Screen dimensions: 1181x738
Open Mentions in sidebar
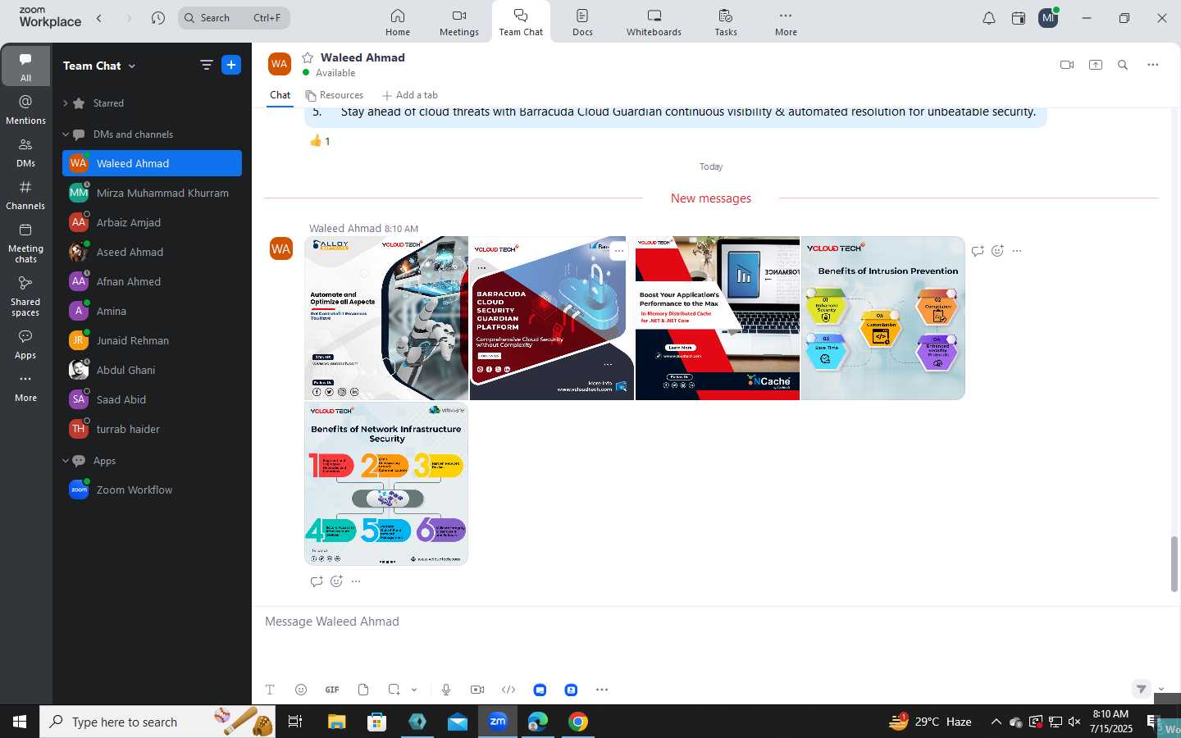click(x=25, y=110)
